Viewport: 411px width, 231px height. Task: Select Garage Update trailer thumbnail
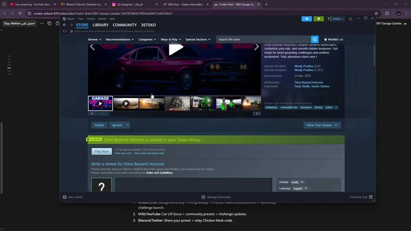pos(101,103)
